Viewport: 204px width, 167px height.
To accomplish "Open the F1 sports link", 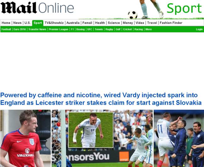I will pos(72,29).
